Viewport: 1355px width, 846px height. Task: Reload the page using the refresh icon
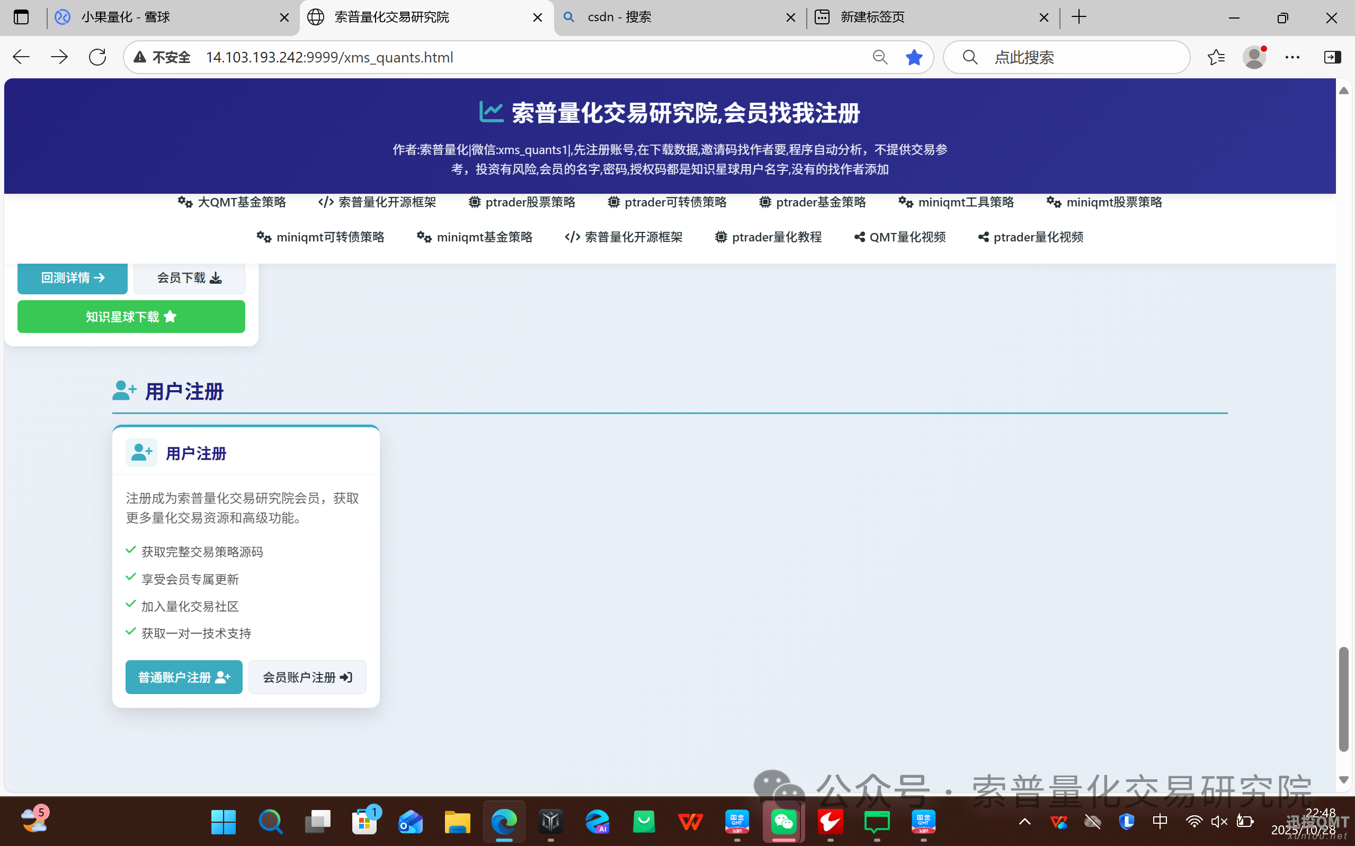click(x=97, y=57)
